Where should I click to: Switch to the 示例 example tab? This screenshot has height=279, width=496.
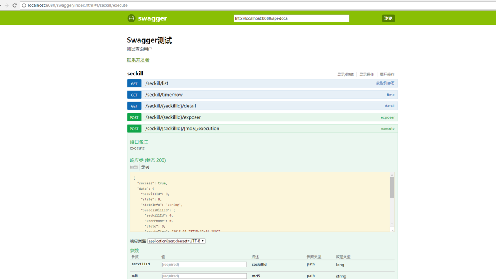click(x=145, y=167)
